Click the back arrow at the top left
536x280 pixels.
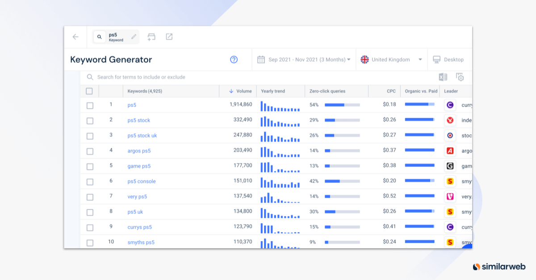point(75,37)
